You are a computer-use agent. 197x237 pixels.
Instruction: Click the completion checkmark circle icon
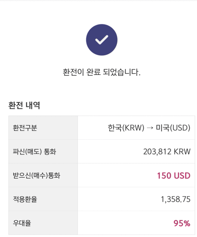click(x=102, y=40)
